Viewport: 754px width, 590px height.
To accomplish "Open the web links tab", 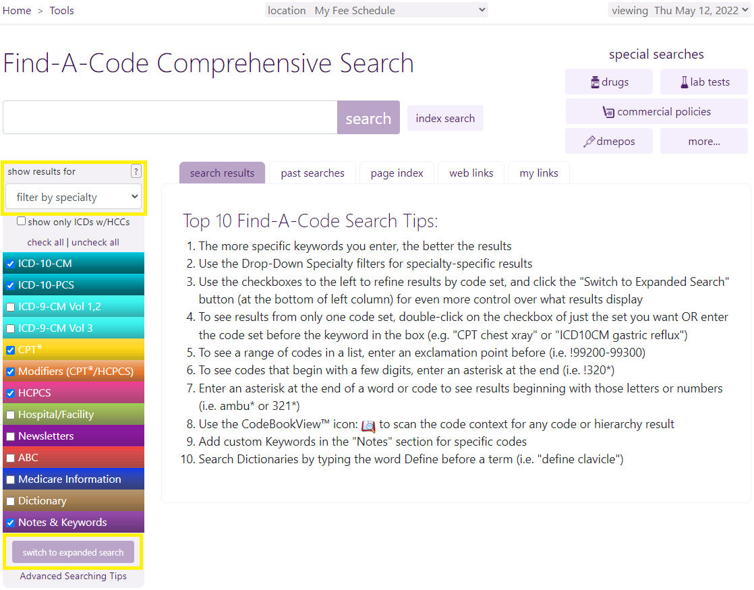I will click(x=471, y=173).
